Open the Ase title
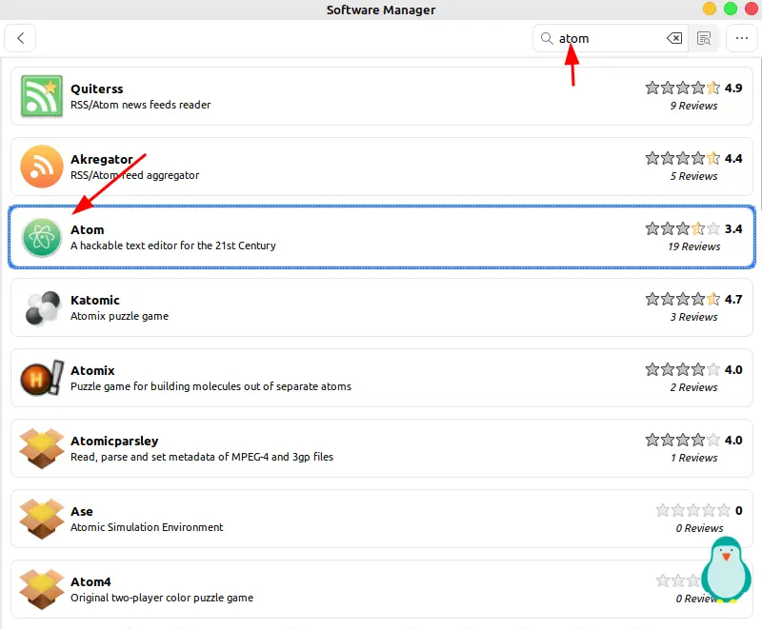The image size is (762, 629). point(82,511)
